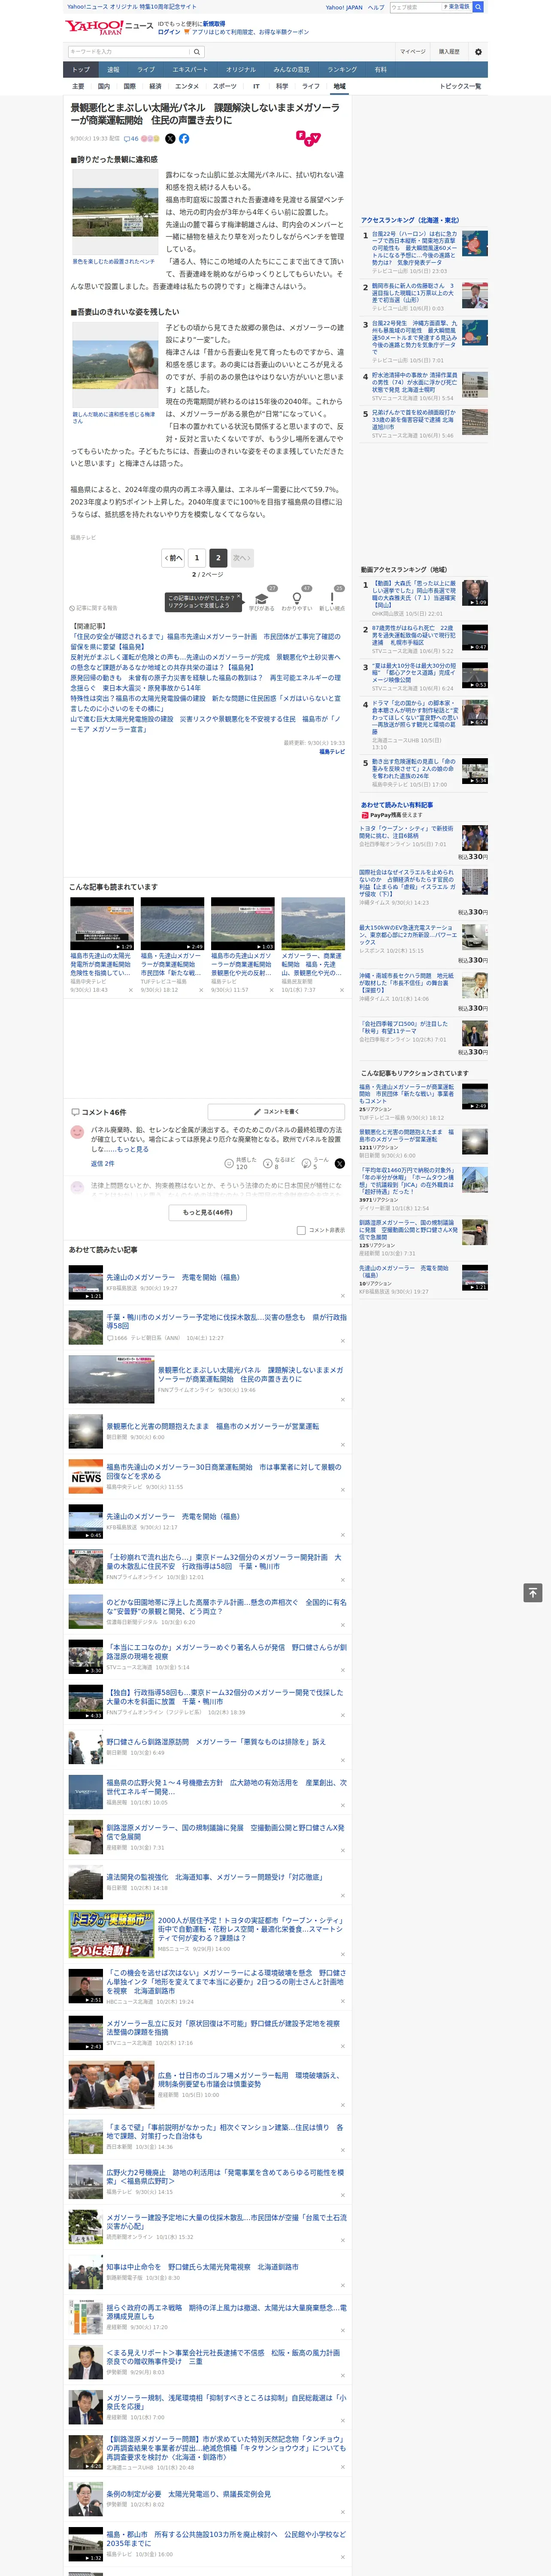Go to article page 1
Screen dimensions: 551x2576
click(x=197, y=558)
